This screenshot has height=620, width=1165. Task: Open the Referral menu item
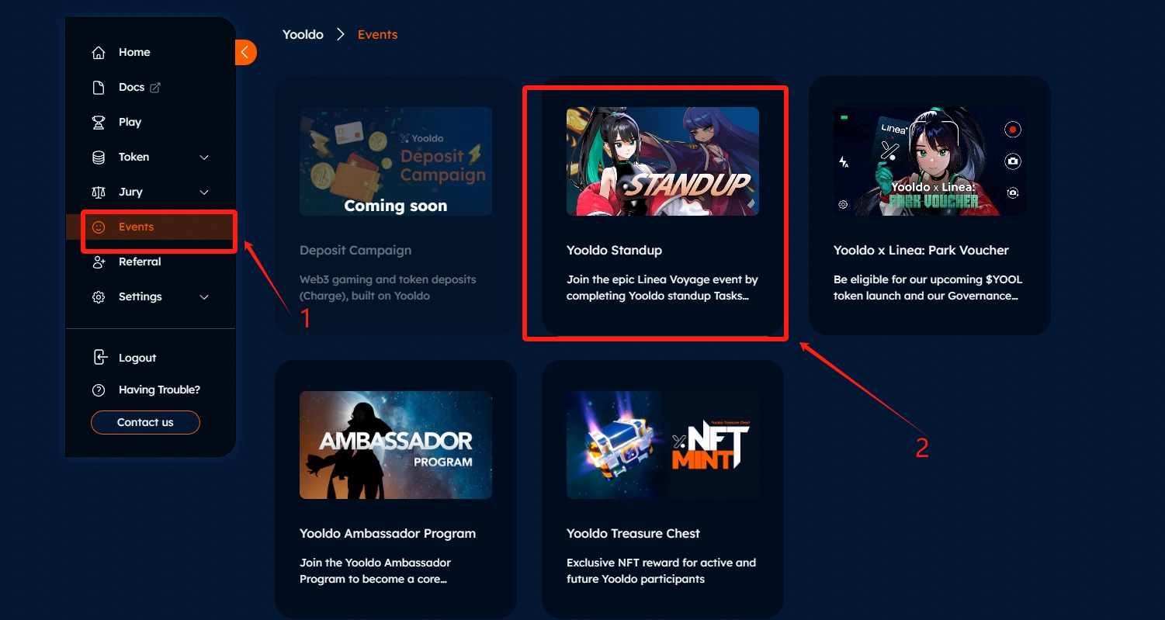140,262
